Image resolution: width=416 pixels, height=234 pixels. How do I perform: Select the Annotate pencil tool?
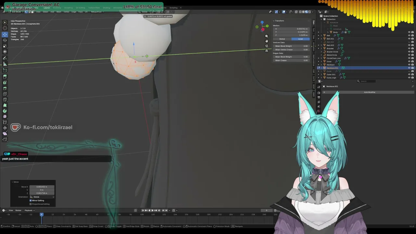coord(5,58)
